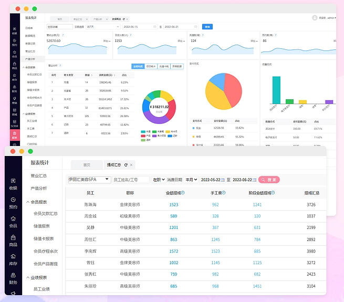Open 收银 cashier icon in lower sidebar
Screen dimensions: 344x302
[13, 184]
